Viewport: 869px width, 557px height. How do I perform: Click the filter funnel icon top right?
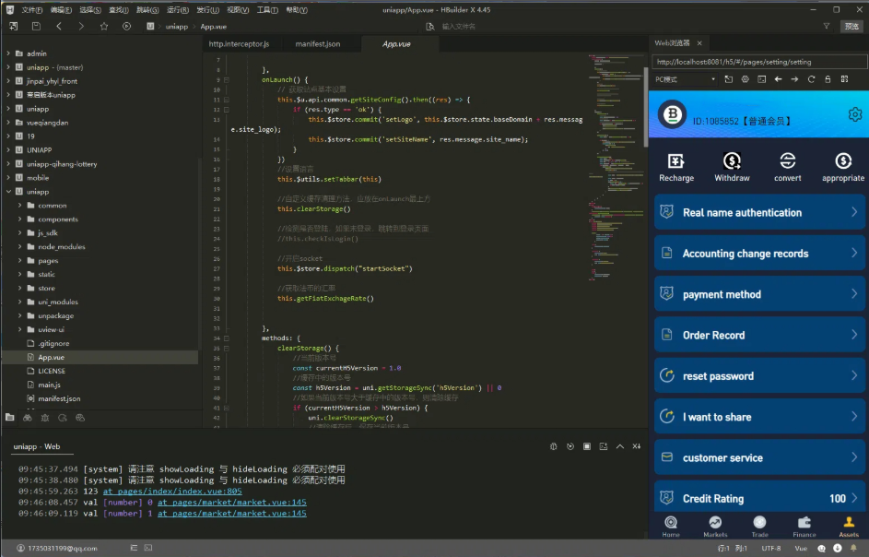pyautogui.click(x=827, y=26)
